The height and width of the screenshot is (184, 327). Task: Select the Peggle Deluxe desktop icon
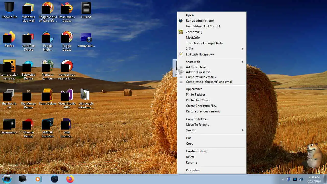click(x=67, y=41)
